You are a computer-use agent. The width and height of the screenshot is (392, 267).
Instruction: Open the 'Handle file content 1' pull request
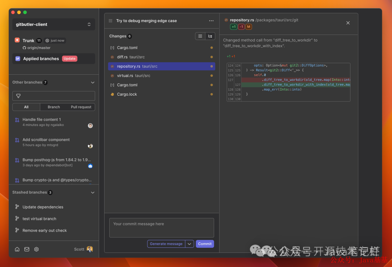[53, 122]
